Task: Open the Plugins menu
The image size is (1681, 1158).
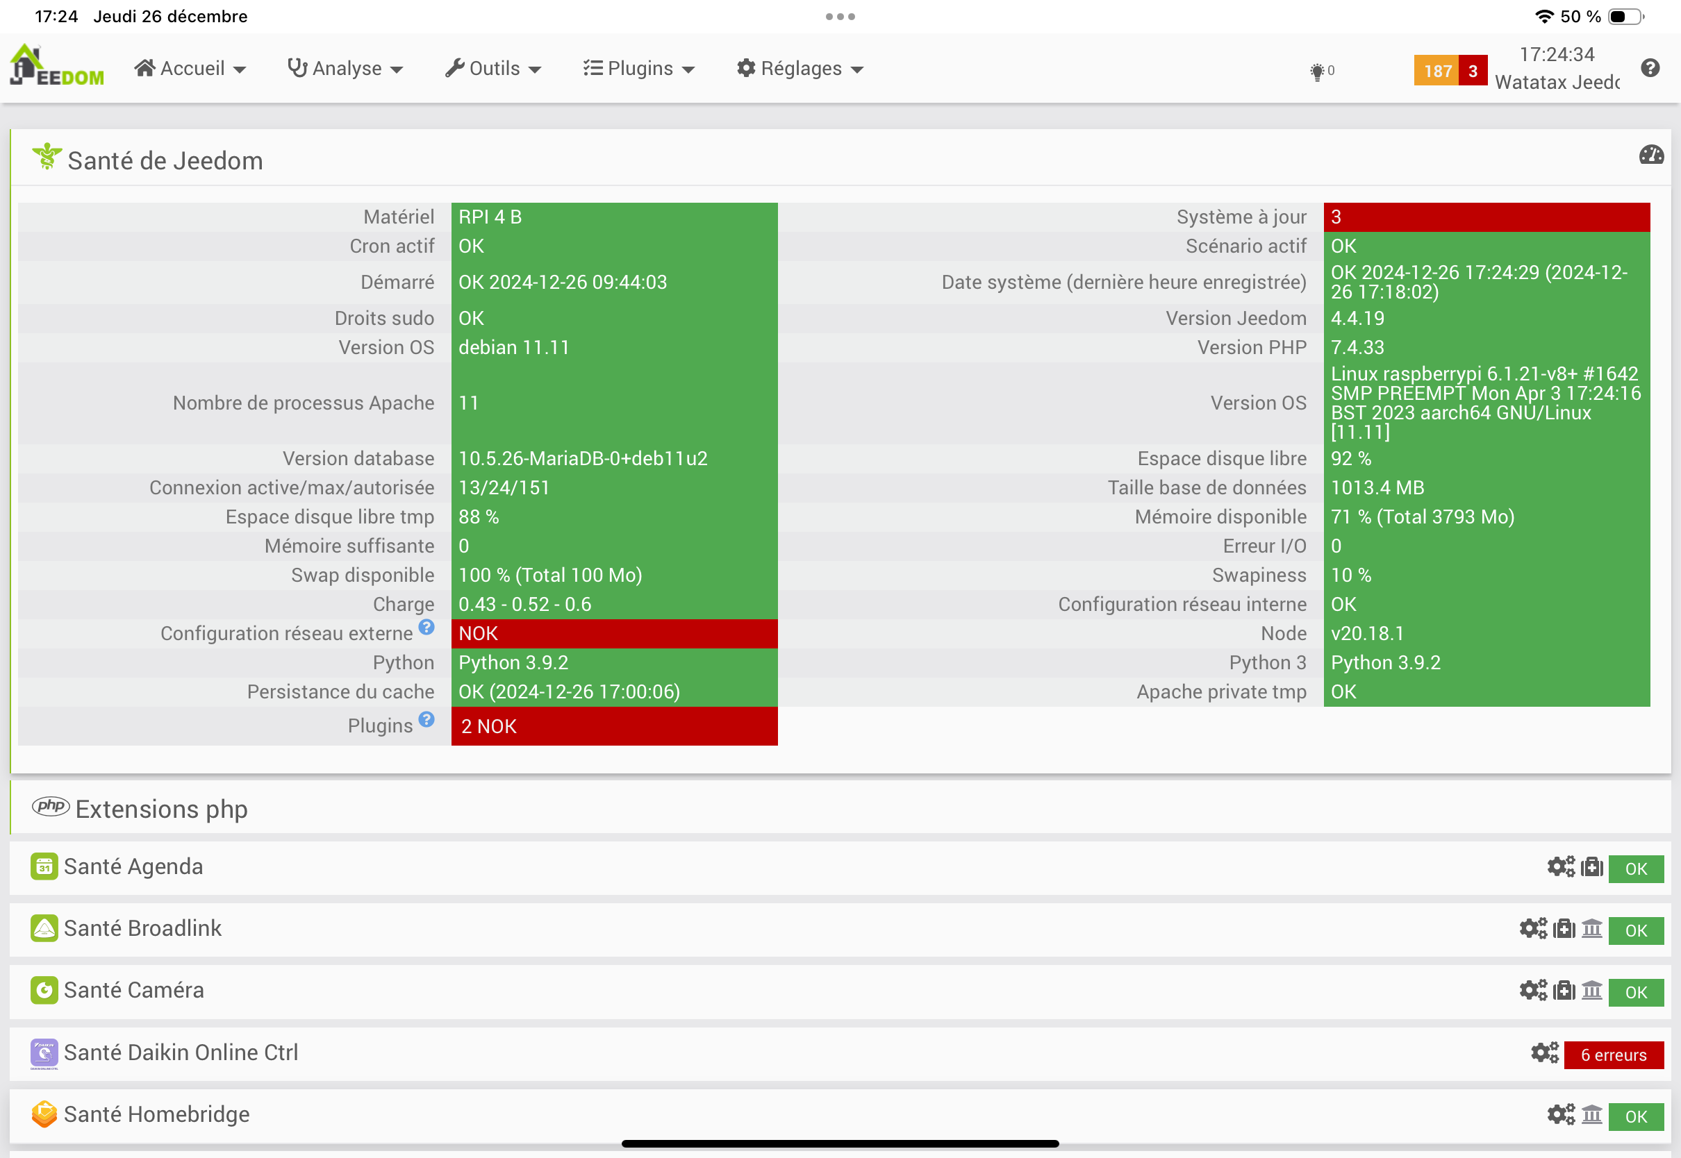Action: (x=639, y=69)
